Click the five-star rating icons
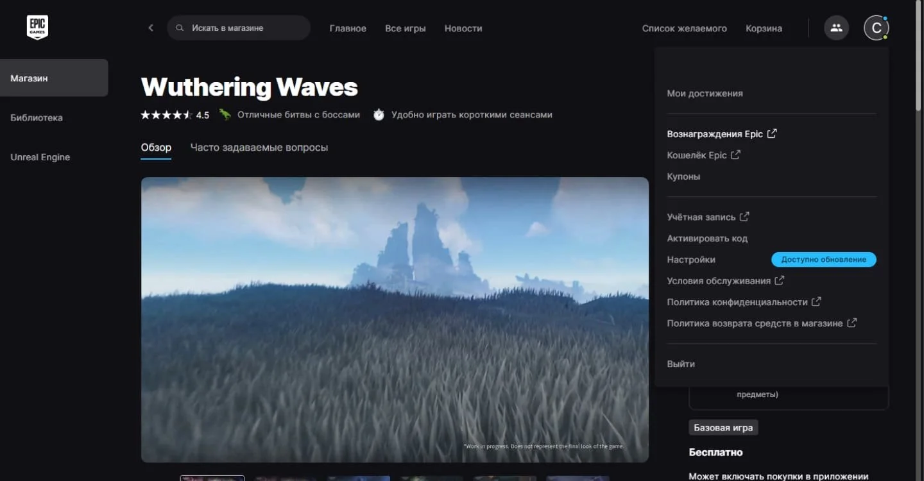This screenshot has width=924, height=481. [166, 115]
